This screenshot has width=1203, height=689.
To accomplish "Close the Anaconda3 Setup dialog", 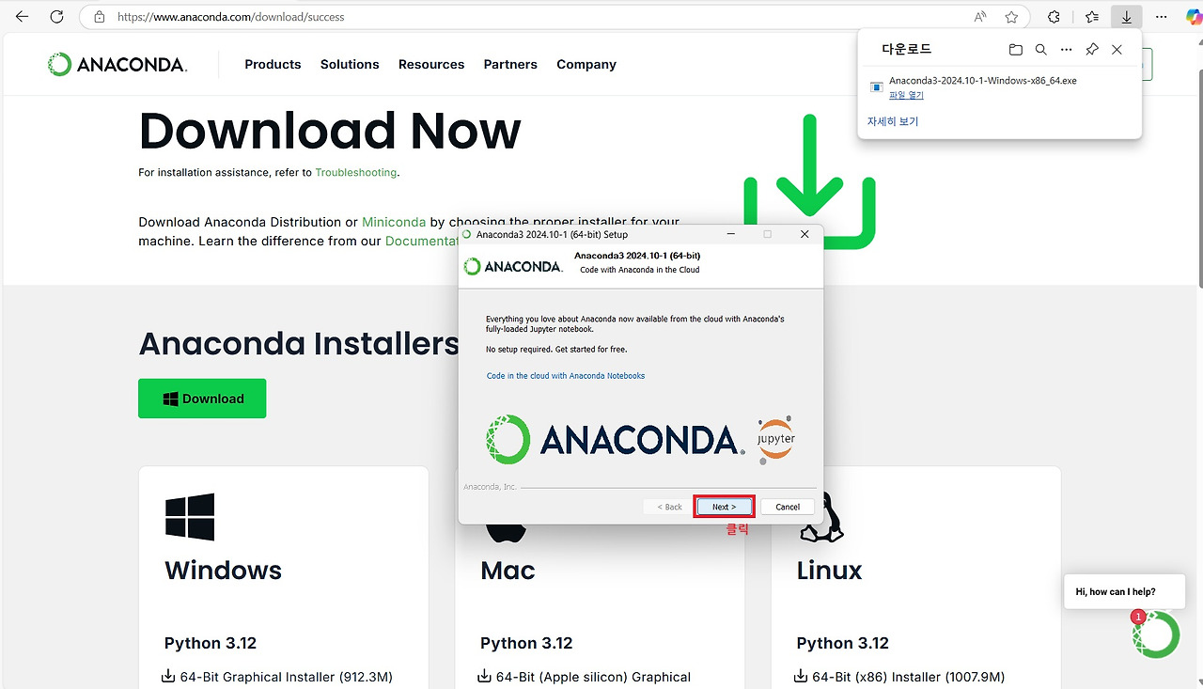I will [805, 234].
